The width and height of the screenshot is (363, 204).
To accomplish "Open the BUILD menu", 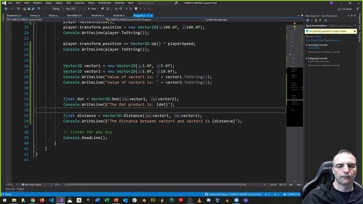I will pos(49,3).
